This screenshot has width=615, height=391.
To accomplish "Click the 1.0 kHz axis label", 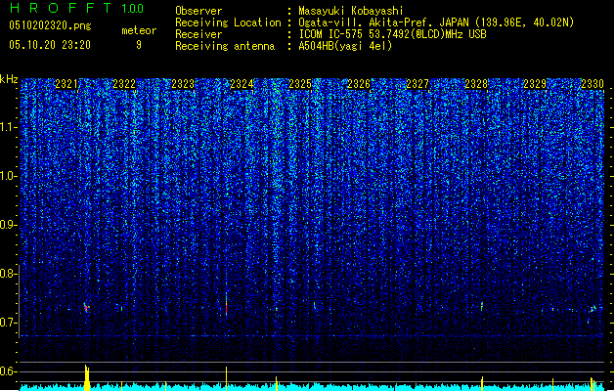I will (8, 176).
